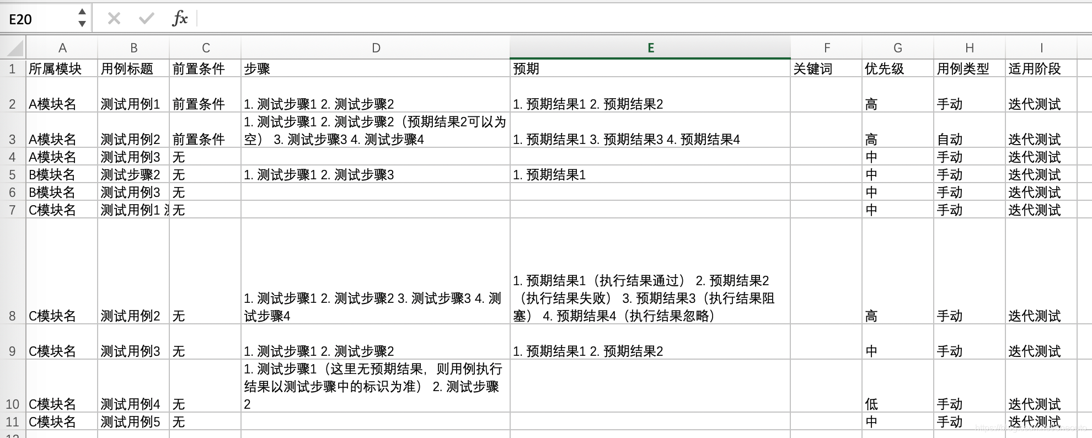The image size is (1092, 438).
Task: Click the 自动 cell in row 3
Action: 970,130
